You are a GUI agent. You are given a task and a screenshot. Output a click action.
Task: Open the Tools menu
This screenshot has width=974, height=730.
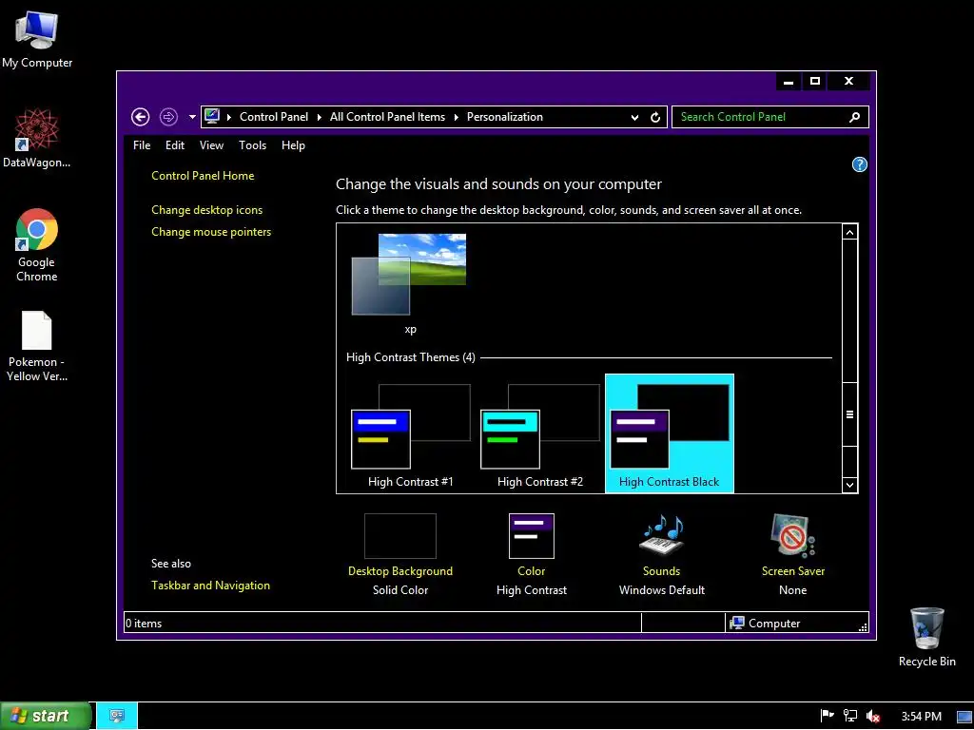(252, 145)
